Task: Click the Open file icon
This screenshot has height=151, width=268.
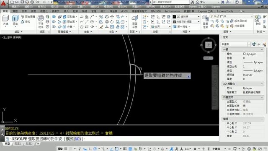Action: (x=17, y=2)
